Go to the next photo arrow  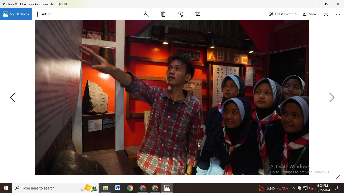click(332, 98)
